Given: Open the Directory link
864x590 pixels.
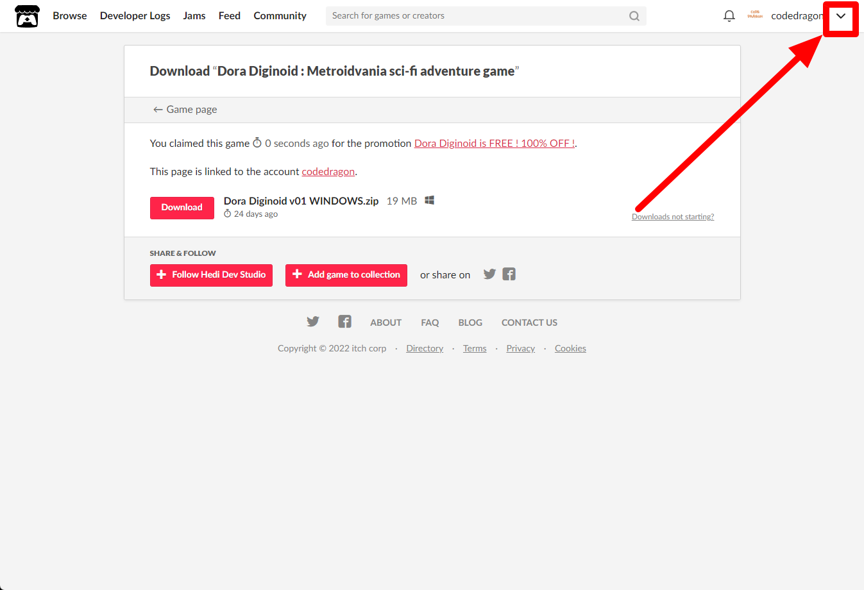Looking at the screenshot, I should coord(425,349).
